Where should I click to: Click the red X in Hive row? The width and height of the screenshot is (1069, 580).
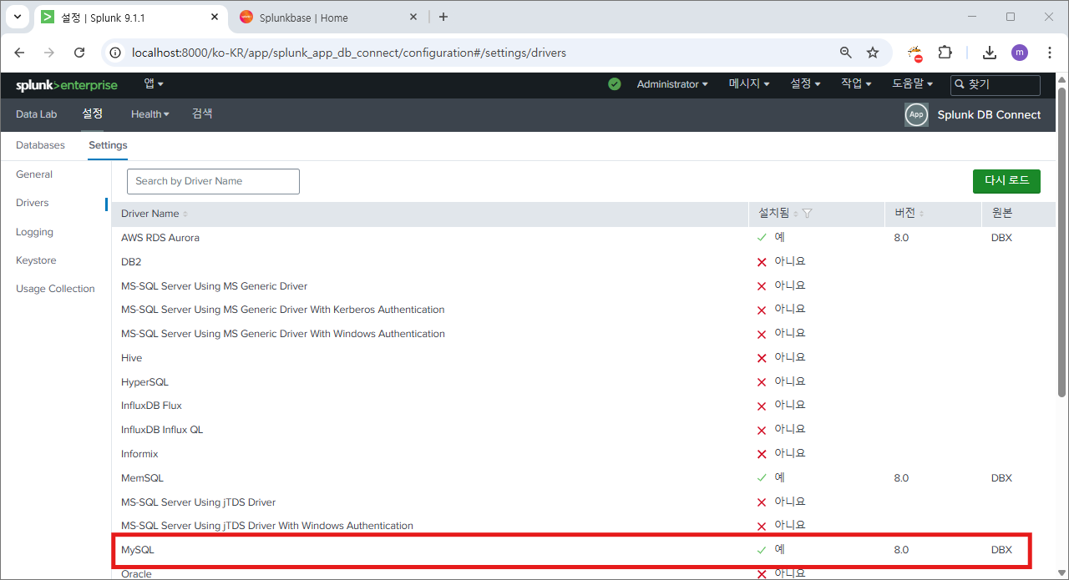[762, 358]
